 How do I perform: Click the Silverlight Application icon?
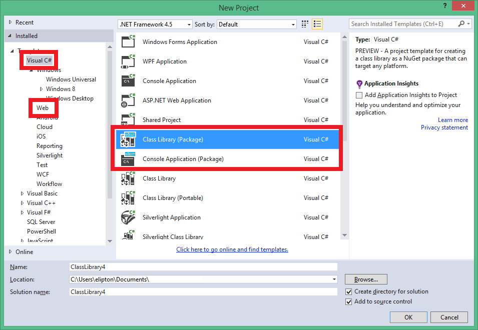pos(128,217)
